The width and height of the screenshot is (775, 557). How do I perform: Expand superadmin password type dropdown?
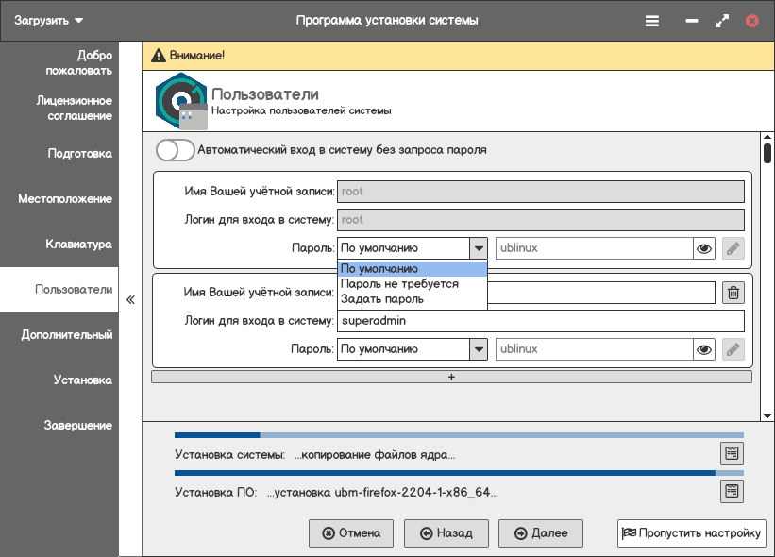tap(478, 349)
